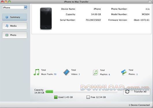
Task: Click the green capacity usage bar
Action: tap(49, 92)
